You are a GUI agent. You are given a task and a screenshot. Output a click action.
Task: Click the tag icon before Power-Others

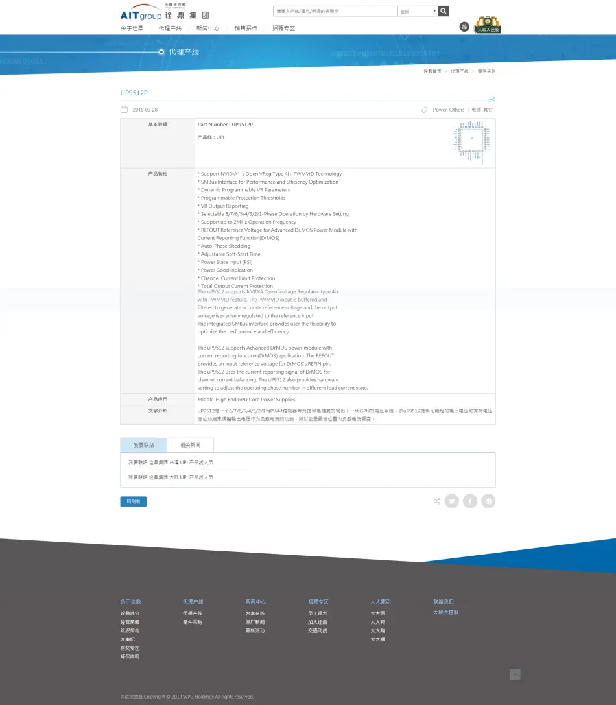(x=424, y=110)
